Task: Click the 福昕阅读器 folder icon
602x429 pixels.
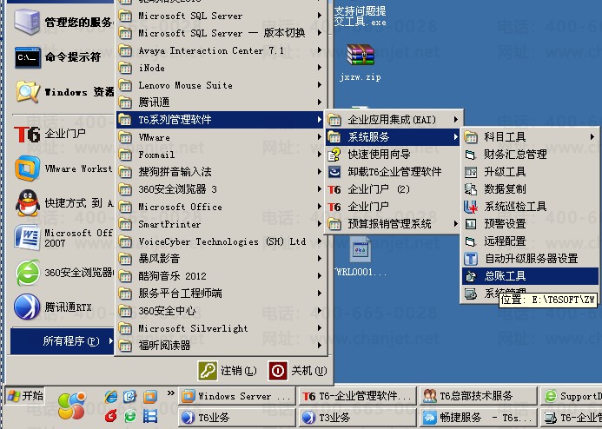Action: coord(125,346)
